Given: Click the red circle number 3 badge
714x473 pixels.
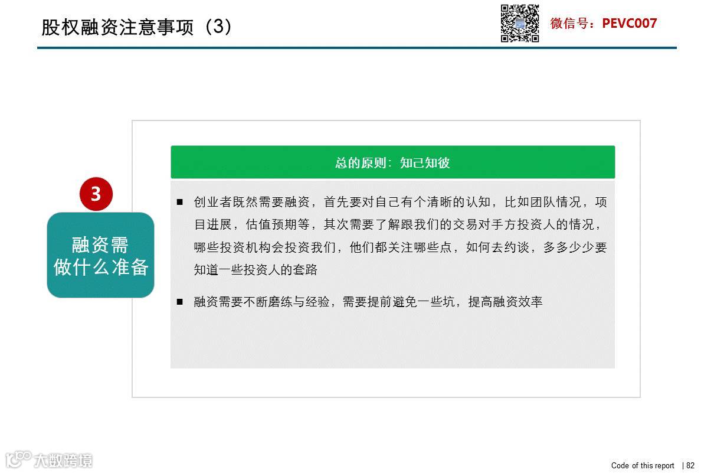Looking at the screenshot, I should click(x=96, y=194).
